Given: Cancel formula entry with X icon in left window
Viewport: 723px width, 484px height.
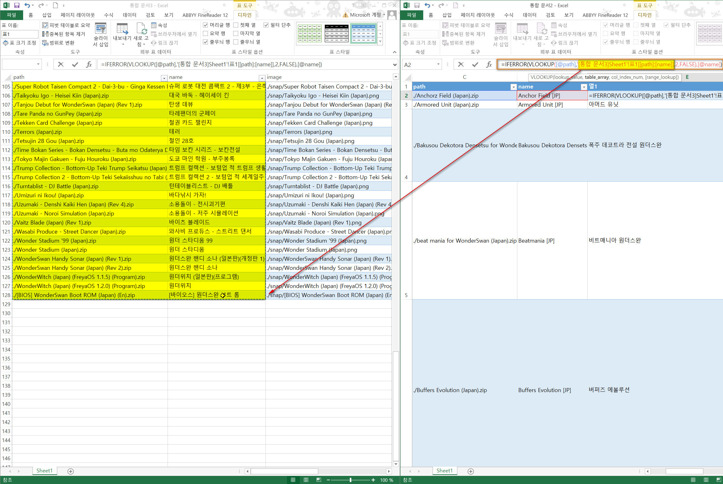Looking at the screenshot, I should [61, 64].
